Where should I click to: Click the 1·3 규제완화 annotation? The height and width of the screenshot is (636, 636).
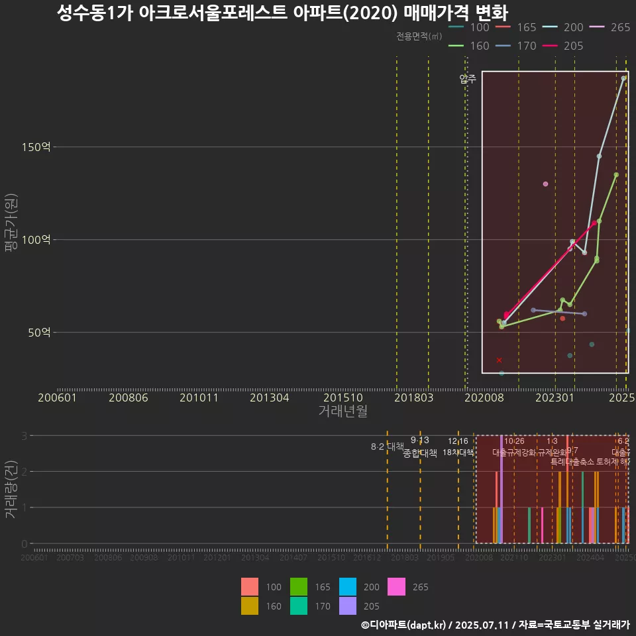(x=552, y=447)
